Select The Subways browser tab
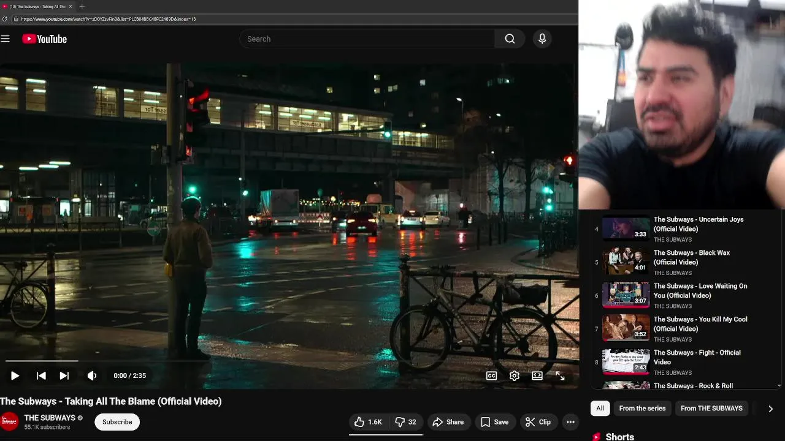The width and height of the screenshot is (785, 441). tap(37, 6)
